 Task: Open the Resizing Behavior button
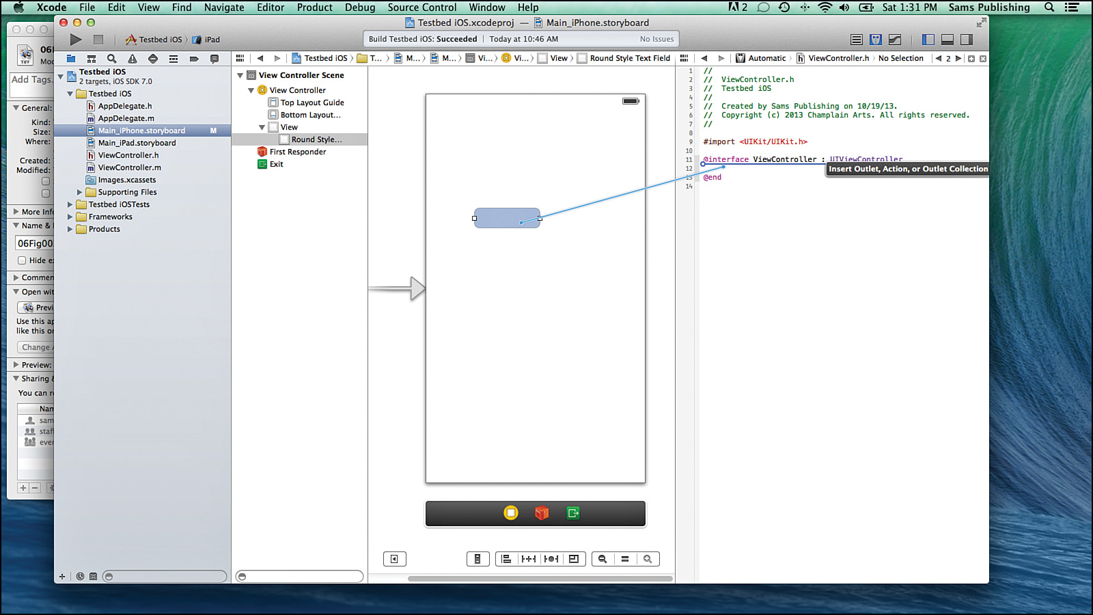click(574, 559)
